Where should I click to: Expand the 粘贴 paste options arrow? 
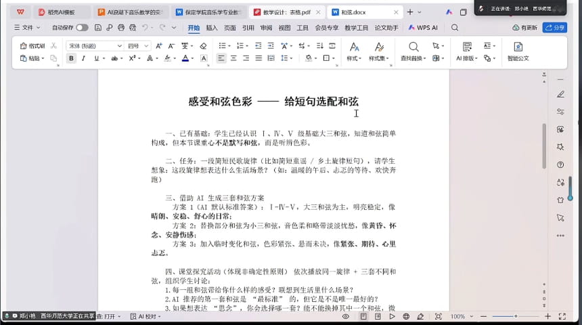[x=43, y=58]
